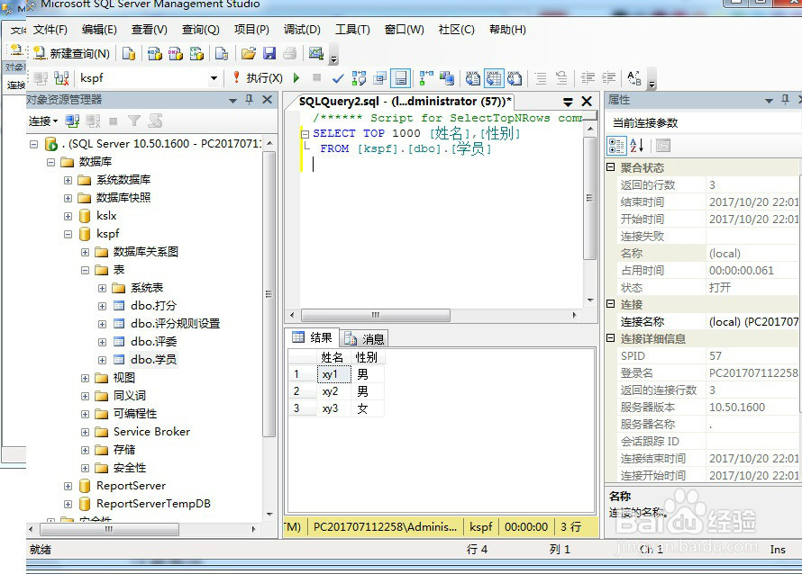This screenshot has height=574, width=802.
Task: Expand the 视图 folder node
Action: 85,379
